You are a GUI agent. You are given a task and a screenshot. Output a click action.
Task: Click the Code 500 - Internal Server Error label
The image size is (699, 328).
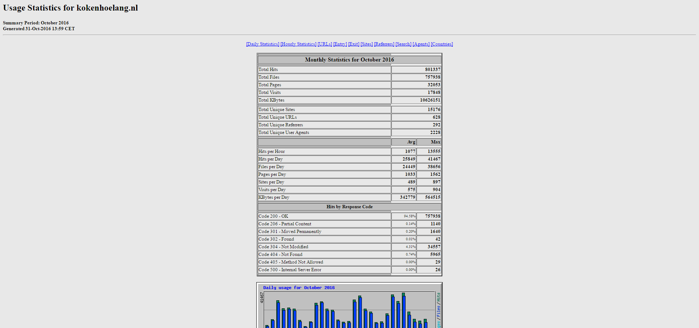click(290, 270)
